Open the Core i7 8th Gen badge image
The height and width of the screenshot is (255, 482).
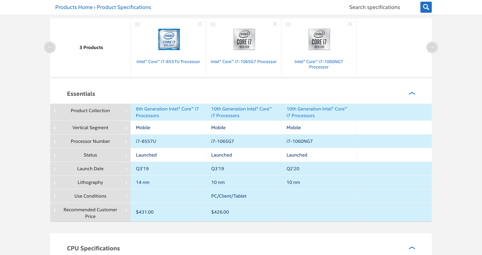(x=169, y=39)
